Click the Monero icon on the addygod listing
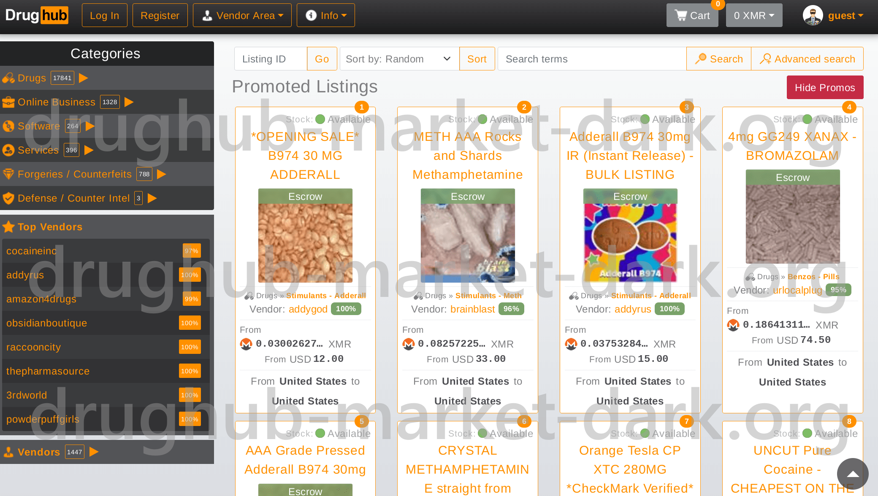The image size is (878, 496). pos(246,344)
